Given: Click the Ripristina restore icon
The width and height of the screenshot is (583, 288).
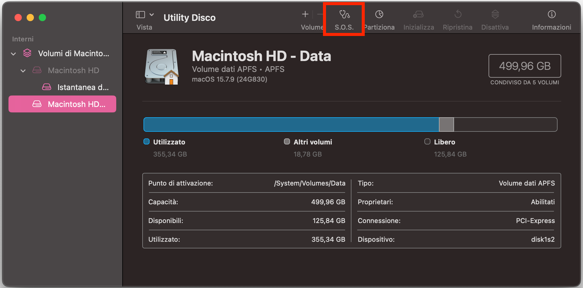Looking at the screenshot, I should [458, 14].
